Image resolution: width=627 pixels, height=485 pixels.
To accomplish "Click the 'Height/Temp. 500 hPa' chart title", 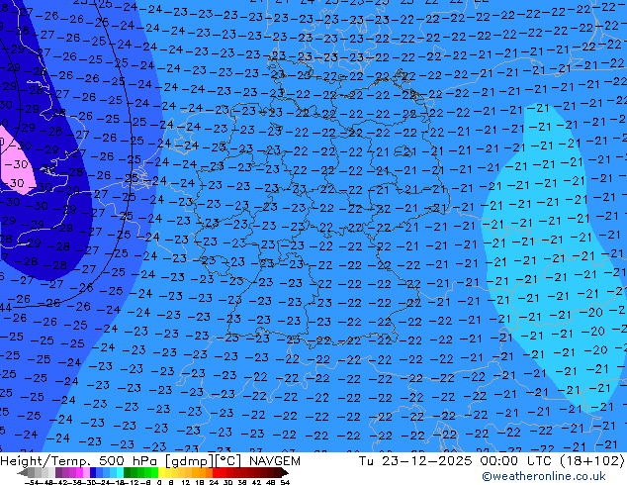I will tap(79, 461).
